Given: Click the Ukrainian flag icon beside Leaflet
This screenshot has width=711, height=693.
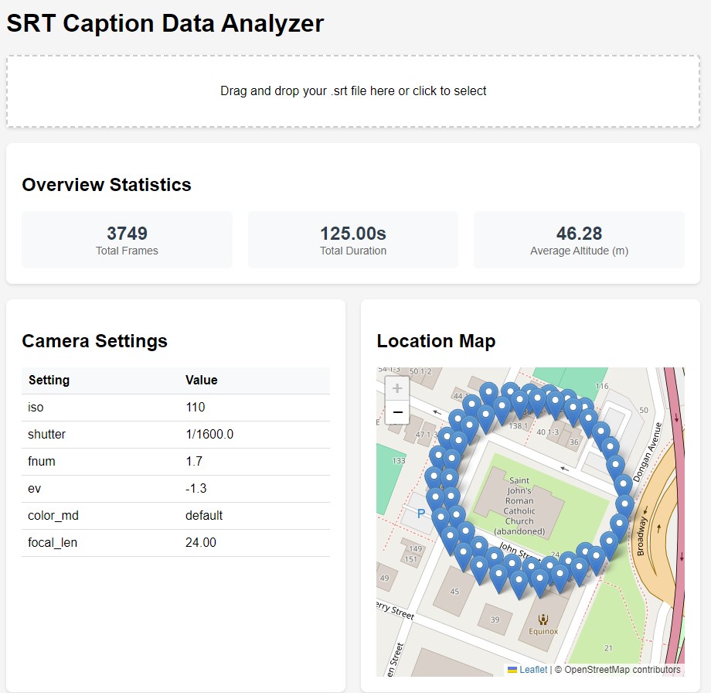Looking at the screenshot, I should tap(512, 670).
